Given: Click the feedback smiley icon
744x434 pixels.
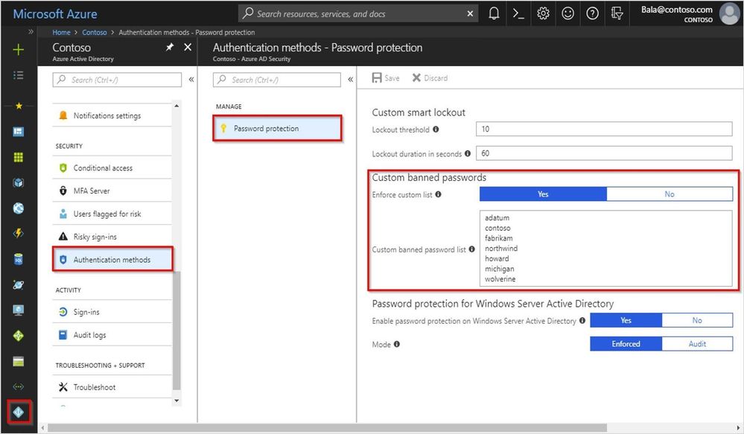Looking at the screenshot, I should coord(567,13).
